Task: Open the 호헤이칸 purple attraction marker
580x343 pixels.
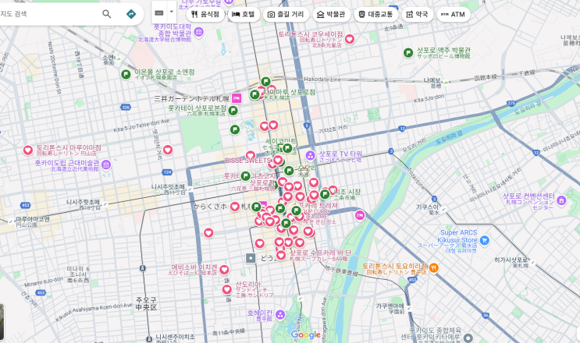Action: coord(280,315)
